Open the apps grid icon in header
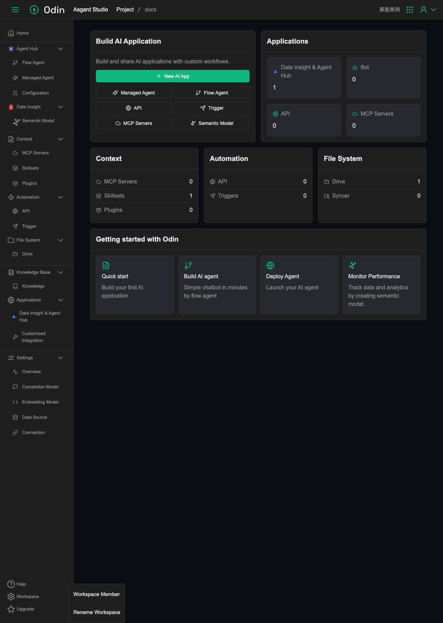 coord(410,10)
